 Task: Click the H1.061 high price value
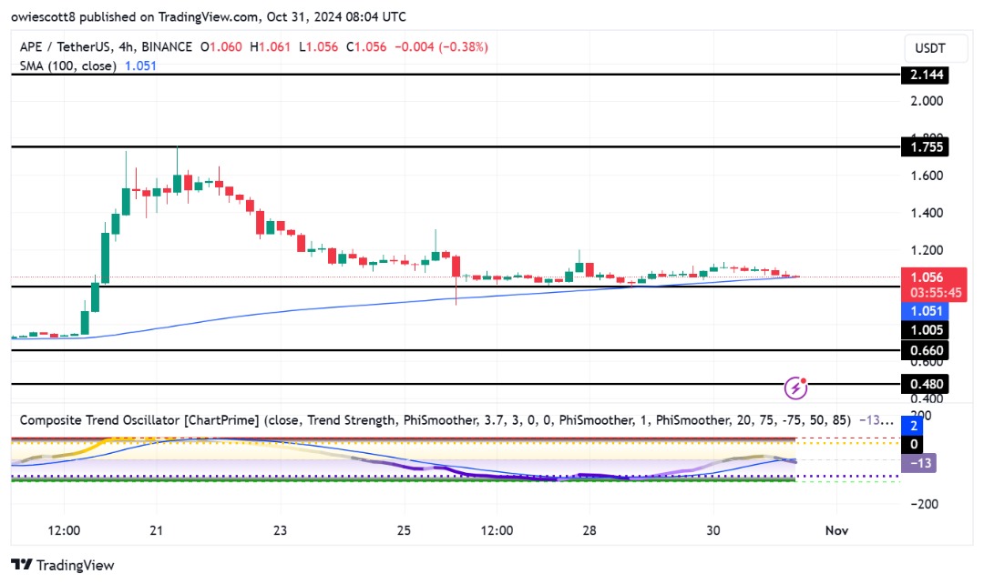[270, 47]
